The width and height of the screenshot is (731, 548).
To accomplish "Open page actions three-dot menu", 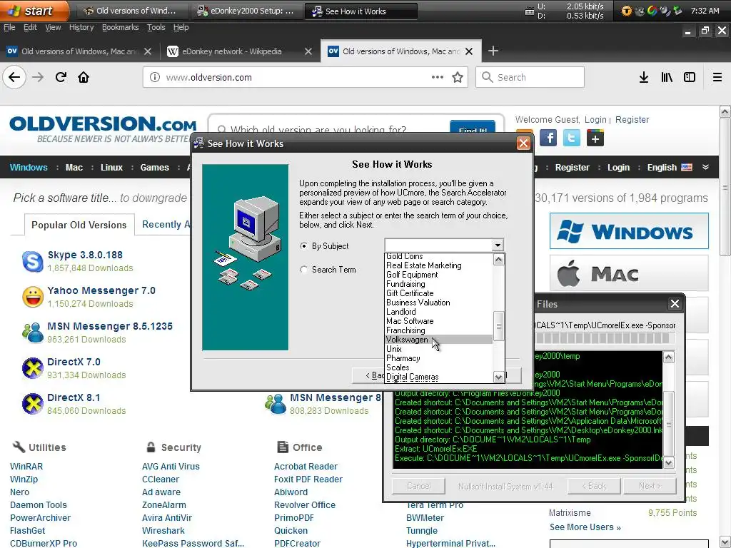I will coord(438,77).
